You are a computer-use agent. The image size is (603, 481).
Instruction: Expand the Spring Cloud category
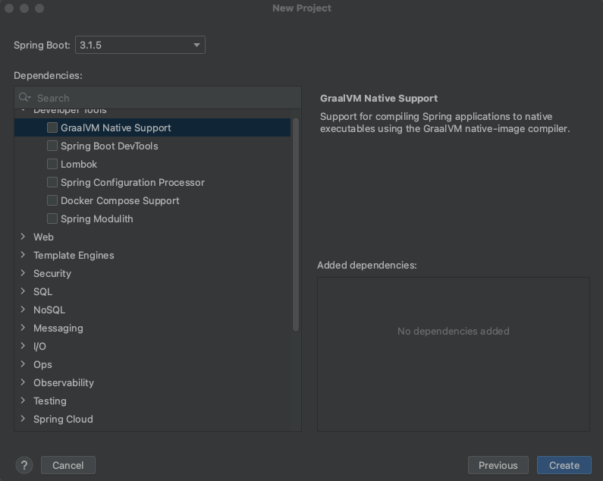23,419
